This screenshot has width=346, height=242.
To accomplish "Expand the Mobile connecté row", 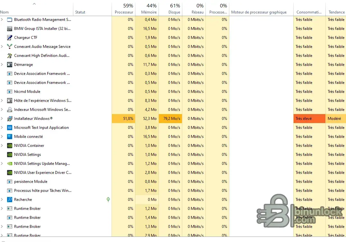I will pos(2,137).
